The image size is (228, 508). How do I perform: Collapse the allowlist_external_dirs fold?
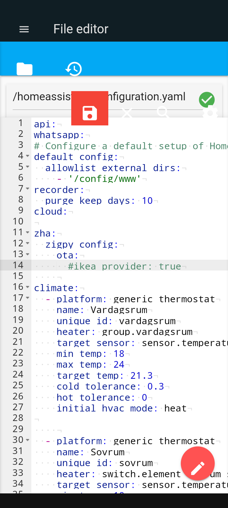[x=28, y=167]
